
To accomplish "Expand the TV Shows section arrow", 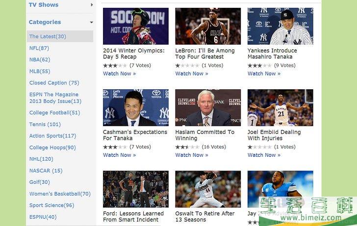I will point(92,4).
